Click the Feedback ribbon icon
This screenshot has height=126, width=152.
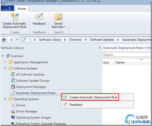click(39, 17)
